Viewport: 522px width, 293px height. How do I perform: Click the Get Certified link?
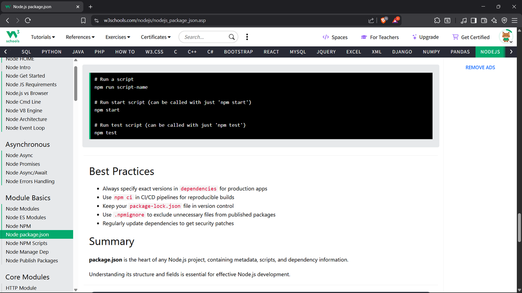(x=471, y=37)
